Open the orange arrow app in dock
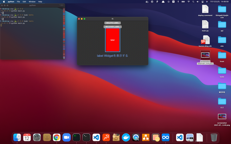 pyautogui.click(x=106, y=137)
